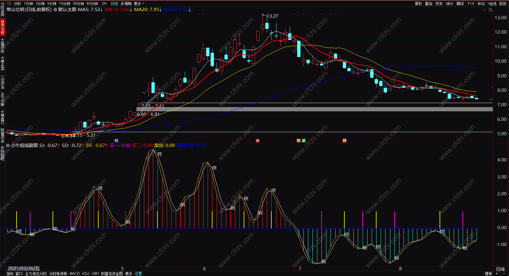
Task: Switch to 60分钟 period
Action: tap(92, 4)
